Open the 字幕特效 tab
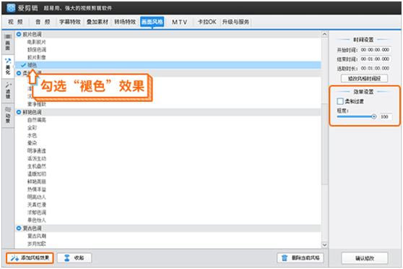Image resolution: width=403 pixels, height=269 pixels. click(x=70, y=22)
